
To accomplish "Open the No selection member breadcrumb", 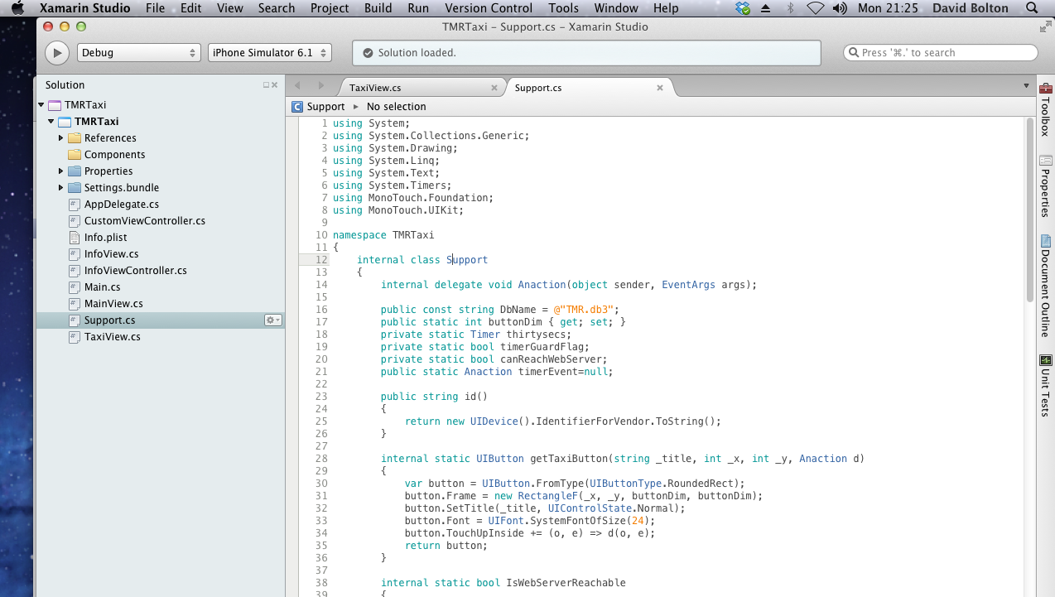I will pos(396,107).
